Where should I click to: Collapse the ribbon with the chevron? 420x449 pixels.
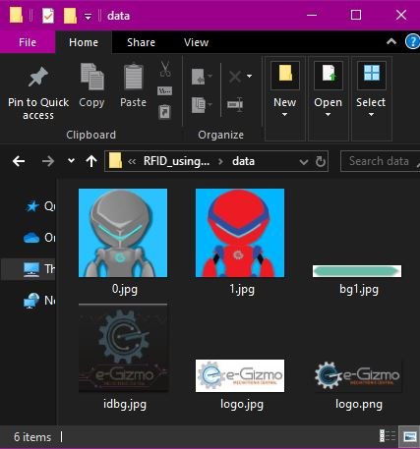tap(391, 41)
